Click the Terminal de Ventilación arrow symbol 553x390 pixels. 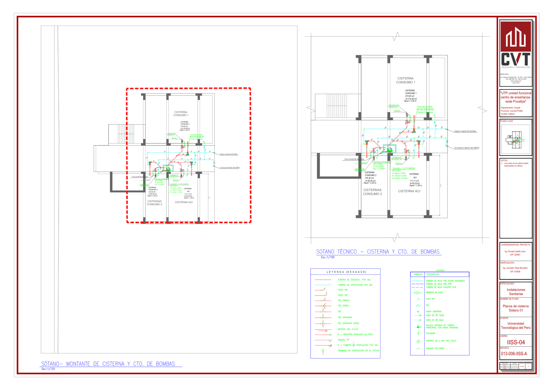coord(323,351)
